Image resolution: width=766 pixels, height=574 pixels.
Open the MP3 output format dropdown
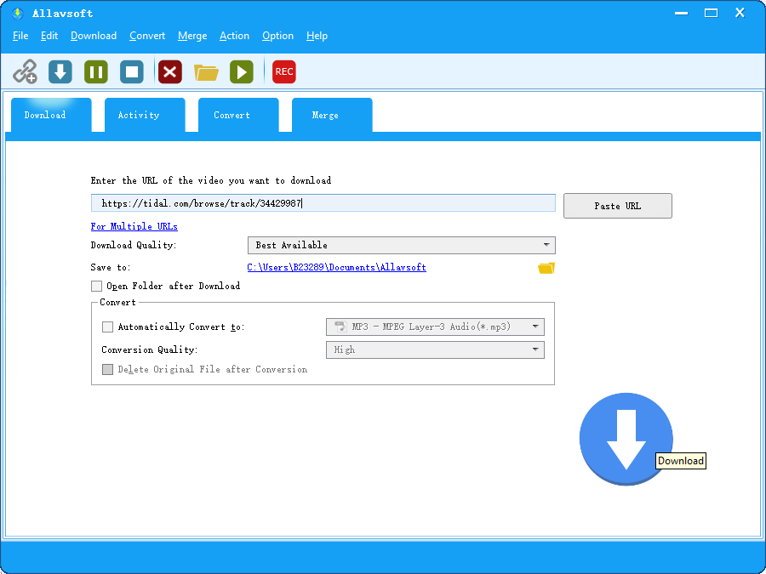click(x=435, y=327)
